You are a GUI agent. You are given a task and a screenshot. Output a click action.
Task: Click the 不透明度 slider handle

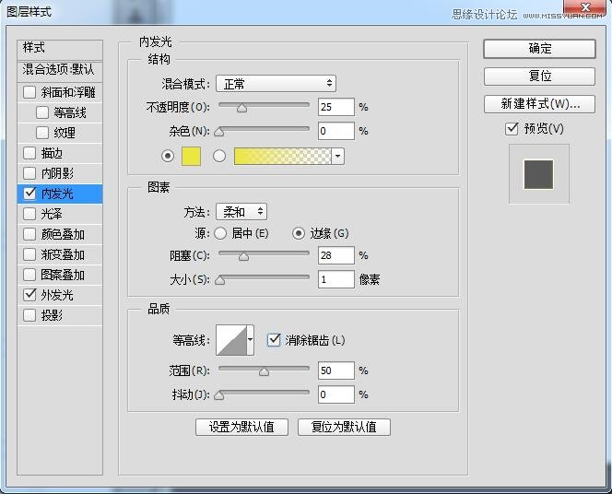[242, 108]
